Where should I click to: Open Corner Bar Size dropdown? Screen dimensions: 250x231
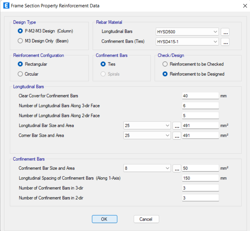[147, 136]
